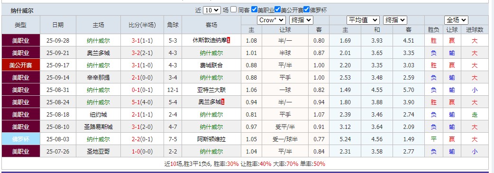Click the red card icon next to 休斯敦迪纳摩

[x=229, y=40]
